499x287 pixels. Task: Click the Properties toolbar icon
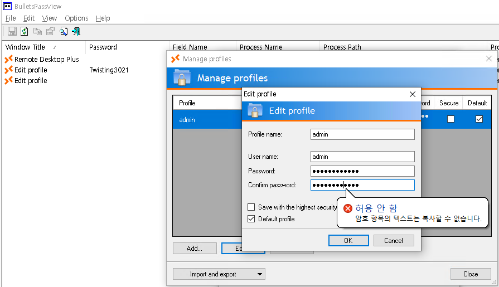50,31
